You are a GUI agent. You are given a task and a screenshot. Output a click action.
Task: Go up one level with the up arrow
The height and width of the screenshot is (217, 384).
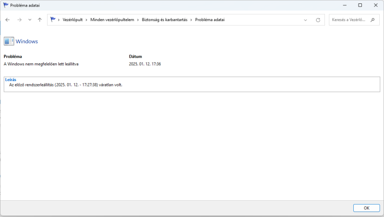point(40,20)
